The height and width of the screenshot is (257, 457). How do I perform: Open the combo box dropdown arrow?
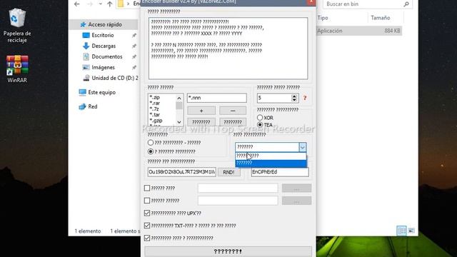302,147
